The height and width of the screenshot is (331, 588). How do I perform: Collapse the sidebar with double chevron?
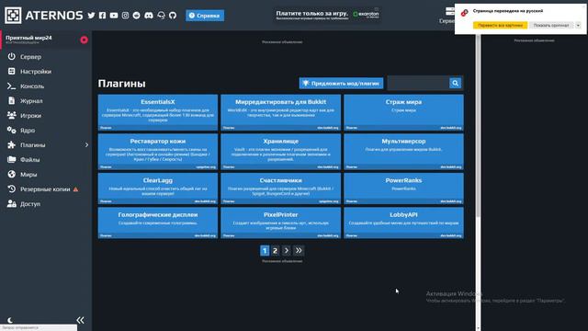tap(80, 320)
